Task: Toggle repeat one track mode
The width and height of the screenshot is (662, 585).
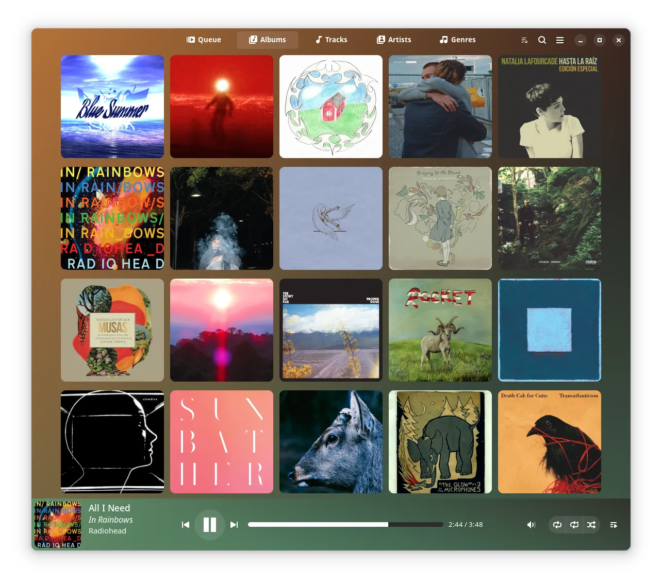Action: coord(574,525)
